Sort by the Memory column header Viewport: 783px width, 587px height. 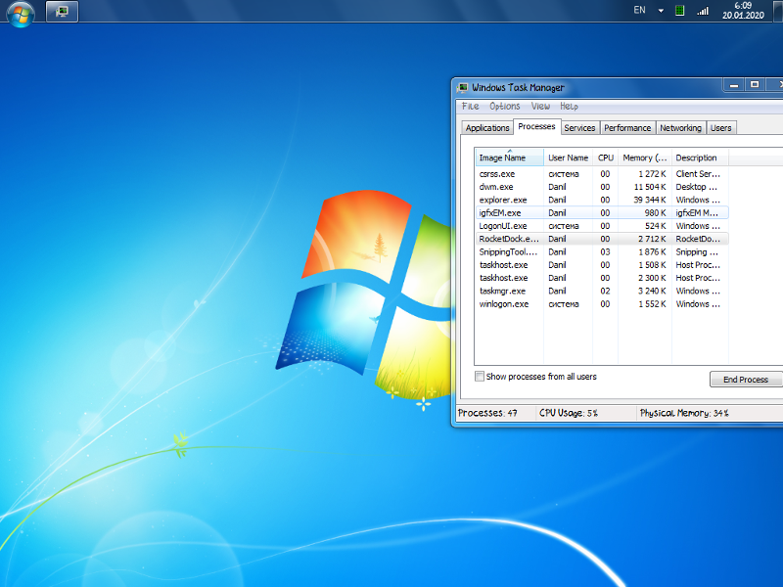coord(644,158)
